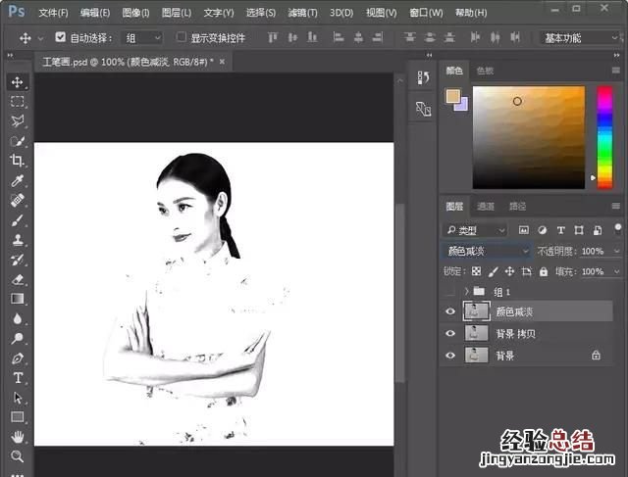This screenshot has height=477, width=628.
Task: Select the Crop tool
Action: click(18, 161)
